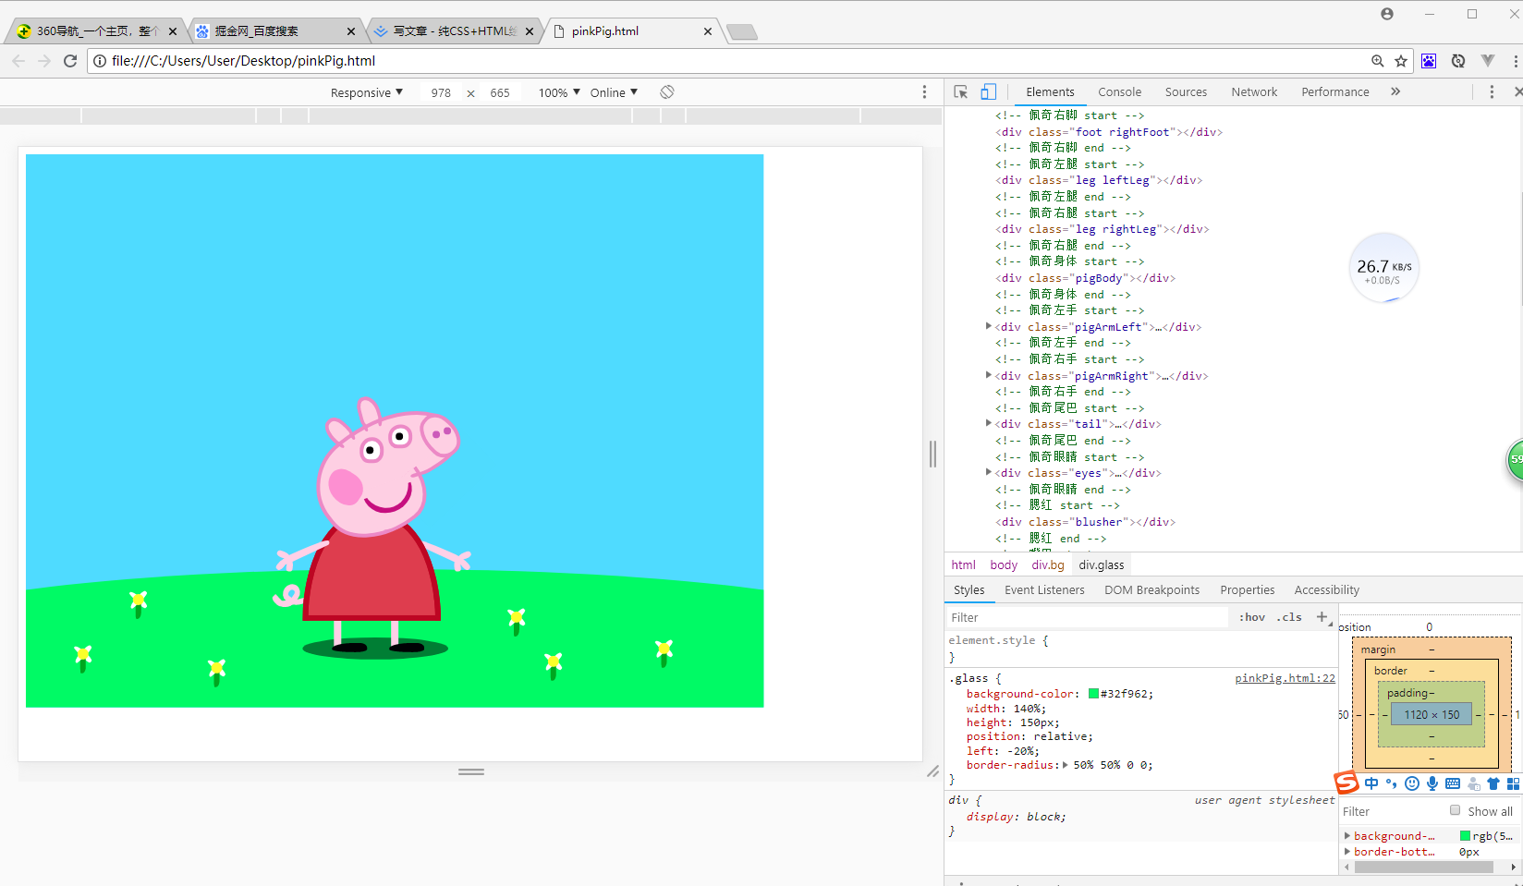Expand the pigArmLeft div node
Image resolution: width=1523 pixels, height=886 pixels.
[989, 326]
